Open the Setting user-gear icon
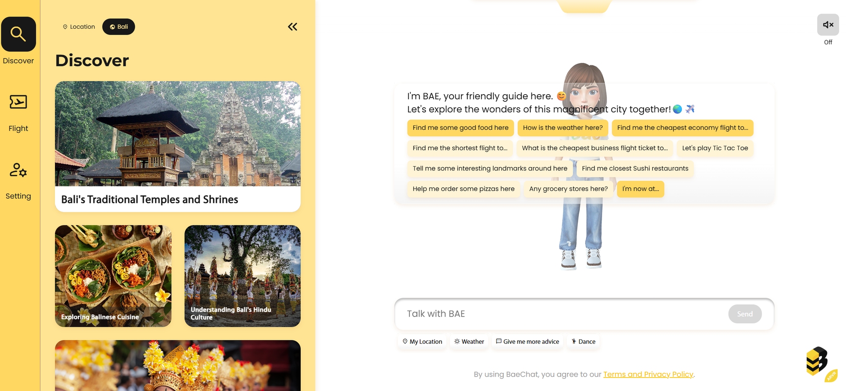Image resolution: width=846 pixels, height=391 pixels. click(18, 170)
